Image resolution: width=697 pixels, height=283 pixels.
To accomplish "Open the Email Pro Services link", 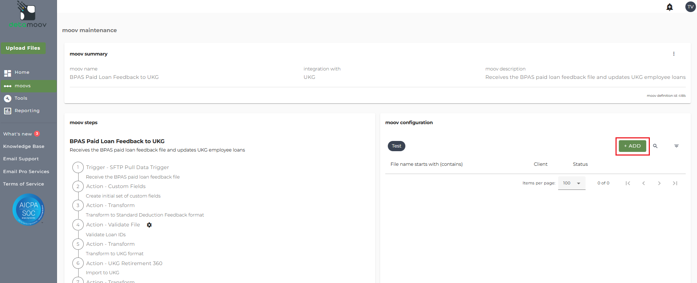I will [26, 172].
